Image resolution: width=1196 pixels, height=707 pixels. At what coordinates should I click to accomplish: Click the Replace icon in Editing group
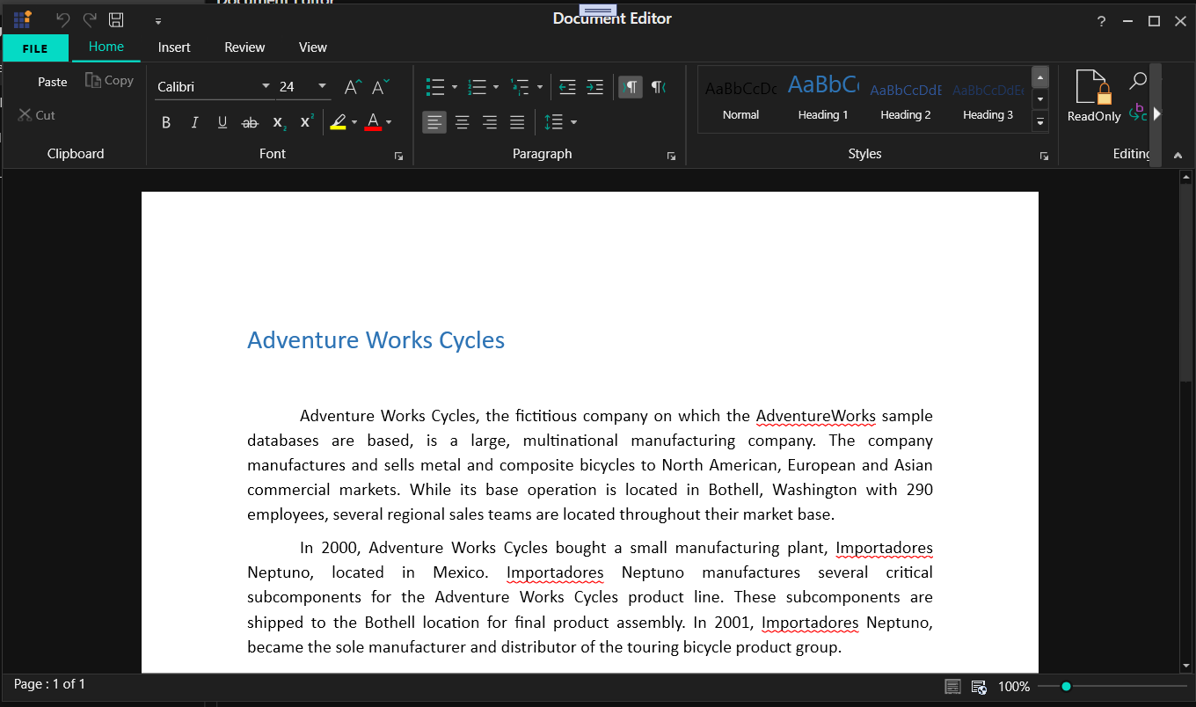(1137, 113)
